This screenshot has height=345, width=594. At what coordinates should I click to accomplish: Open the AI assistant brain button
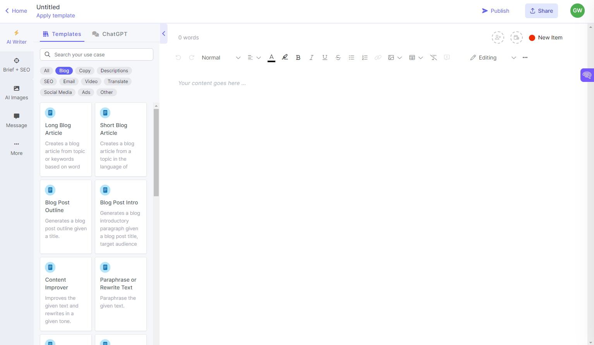click(587, 75)
